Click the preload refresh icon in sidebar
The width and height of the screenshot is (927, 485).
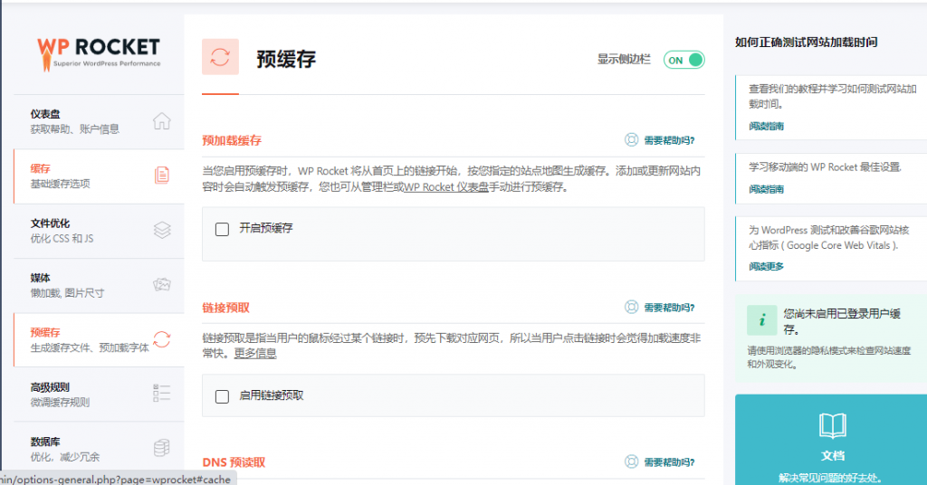pyautogui.click(x=162, y=339)
